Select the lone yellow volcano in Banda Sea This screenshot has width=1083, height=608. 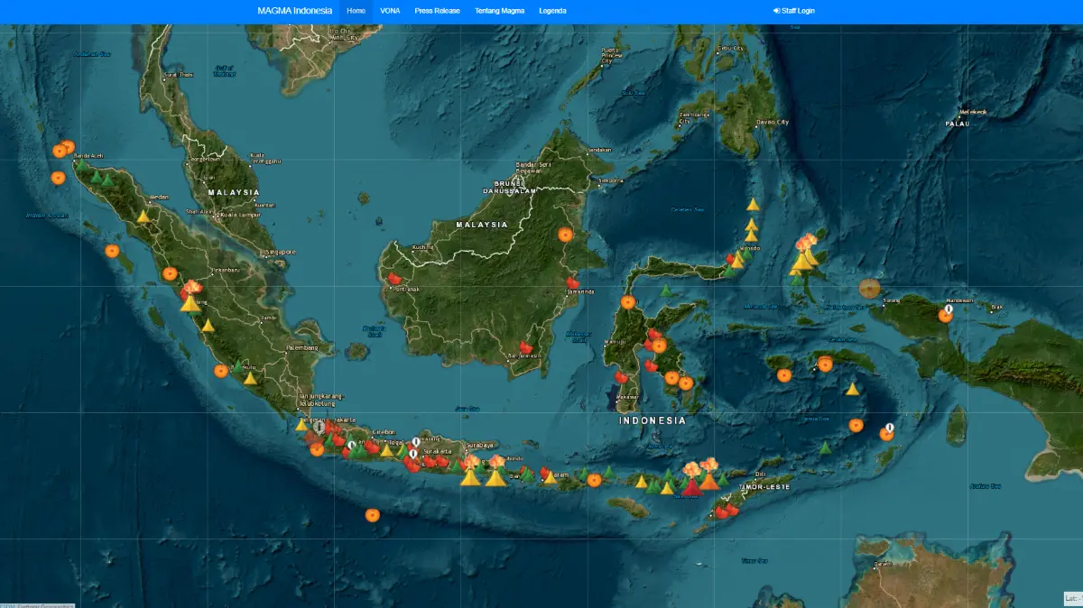point(852,389)
